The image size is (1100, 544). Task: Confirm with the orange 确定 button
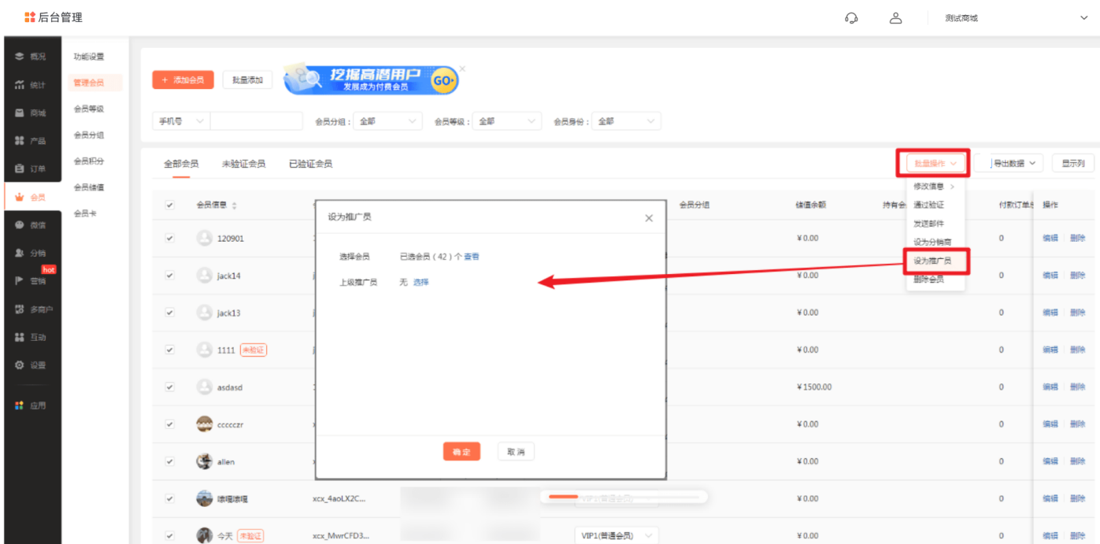coord(461,452)
